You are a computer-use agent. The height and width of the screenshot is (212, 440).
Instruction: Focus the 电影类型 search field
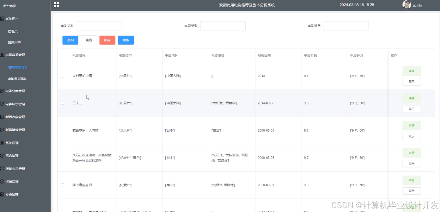(x=223, y=26)
